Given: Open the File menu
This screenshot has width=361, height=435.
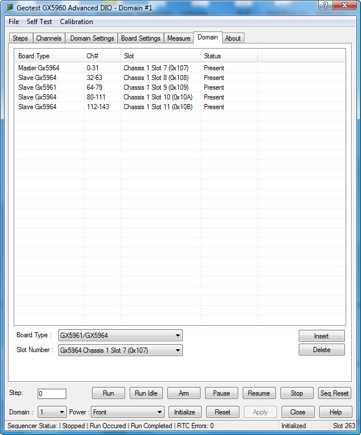Looking at the screenshot, I should click(14, 22).
